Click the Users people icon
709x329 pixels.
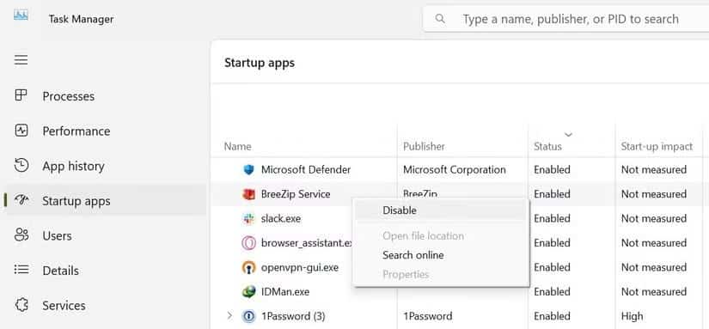click(21, 235)
